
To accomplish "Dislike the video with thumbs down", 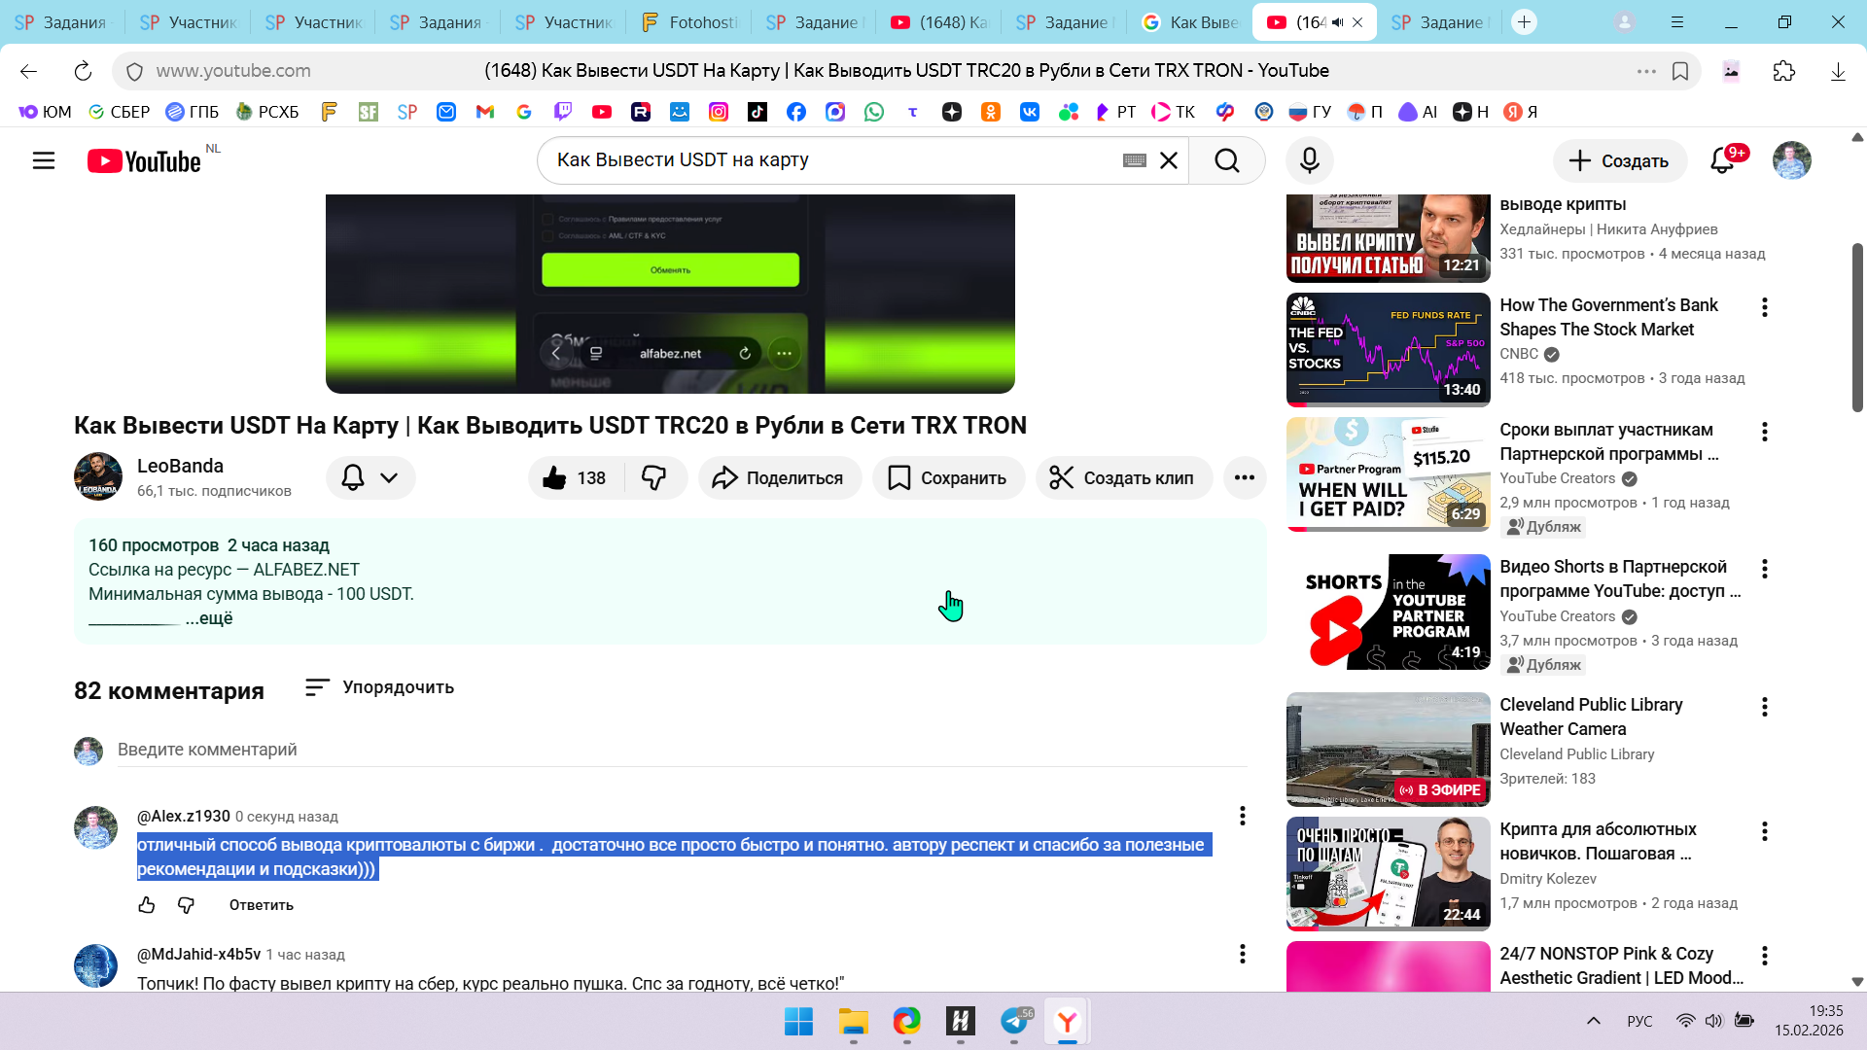I will click(x=654, y=477).
